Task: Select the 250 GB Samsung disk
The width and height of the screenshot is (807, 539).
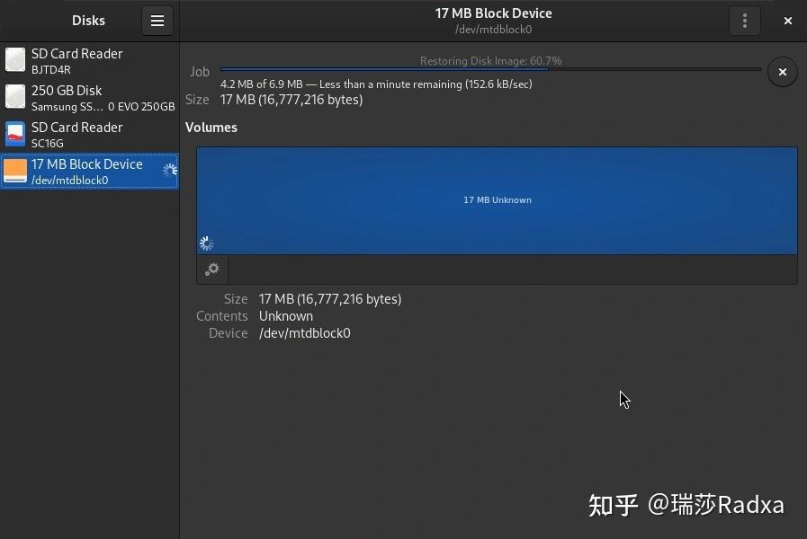Action: coord(90,98)
